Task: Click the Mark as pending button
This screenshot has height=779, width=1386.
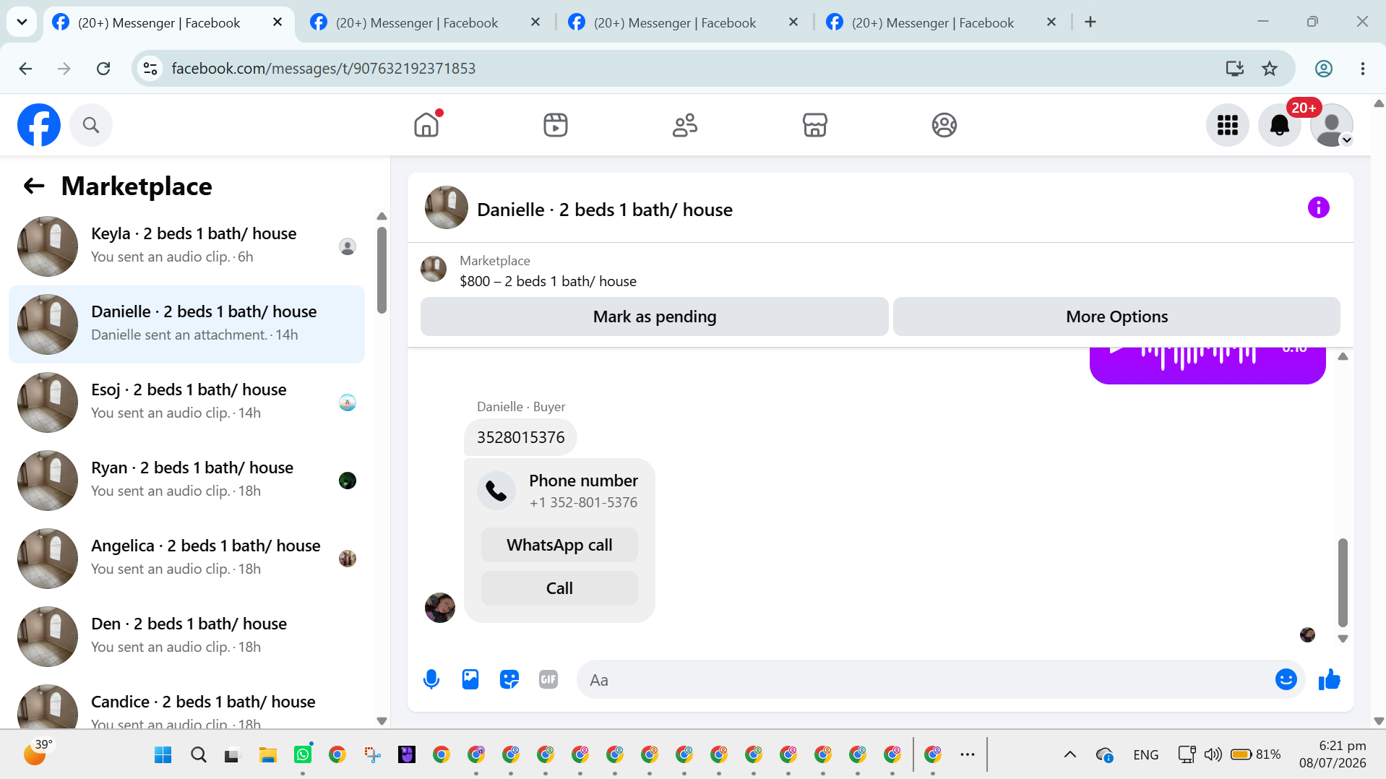Action: pos(654,317)
